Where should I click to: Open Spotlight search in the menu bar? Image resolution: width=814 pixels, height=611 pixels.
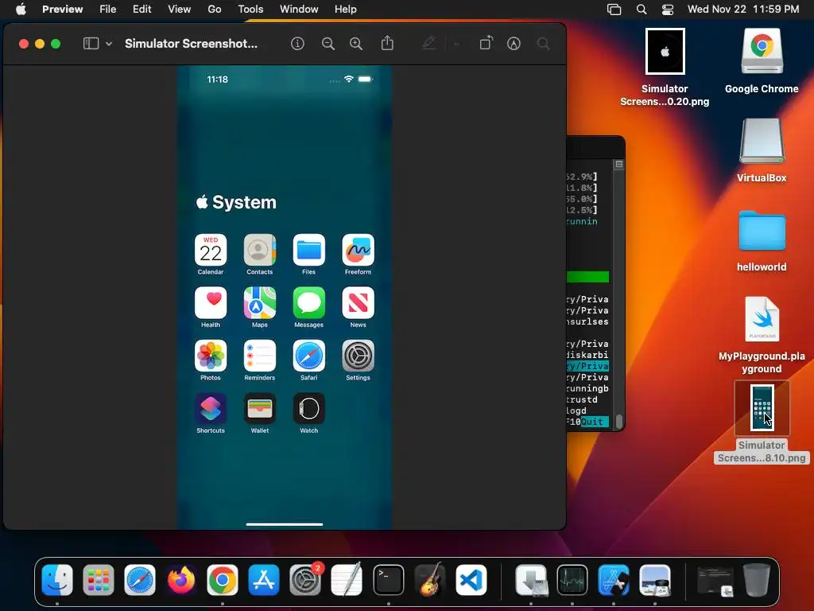click(x=642, y=10)
